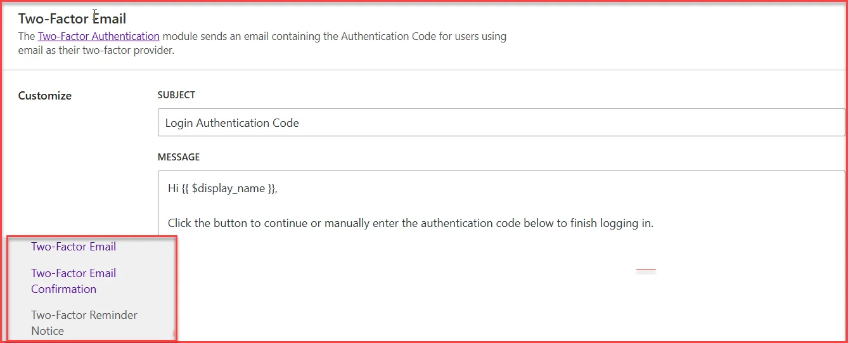Place cursor on the "Hi {{ $display_name }}," line
848x343 pixels.
[222, 189]
